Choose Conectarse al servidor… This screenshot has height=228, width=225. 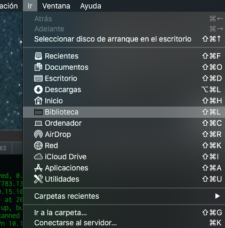pos(124,223)
